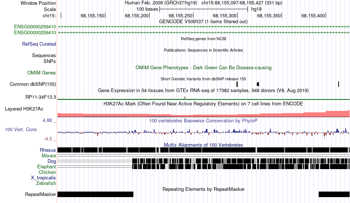Click the Elephant alignment block row
This screenshot has height=203, width=350.
[x=241, y=167]
